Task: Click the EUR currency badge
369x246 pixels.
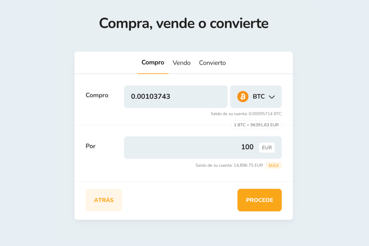Action: 267,147
